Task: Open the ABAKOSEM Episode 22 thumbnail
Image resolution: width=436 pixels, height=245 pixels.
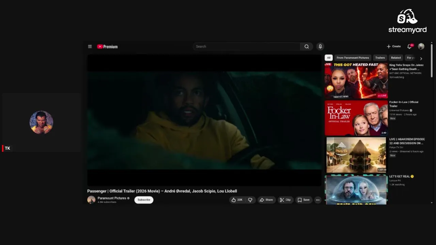Action: [x=356, y=155]
